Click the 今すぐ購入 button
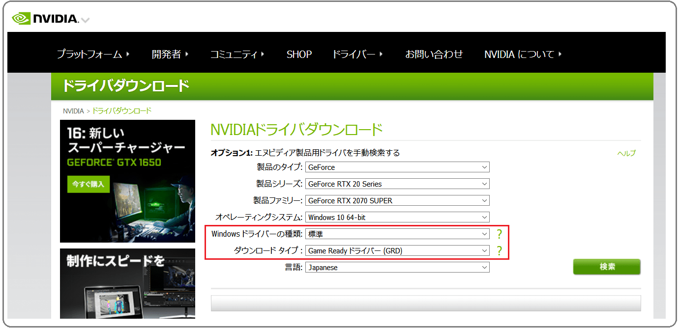This screenshot has height=330, width=679. [x=89, y=184]
